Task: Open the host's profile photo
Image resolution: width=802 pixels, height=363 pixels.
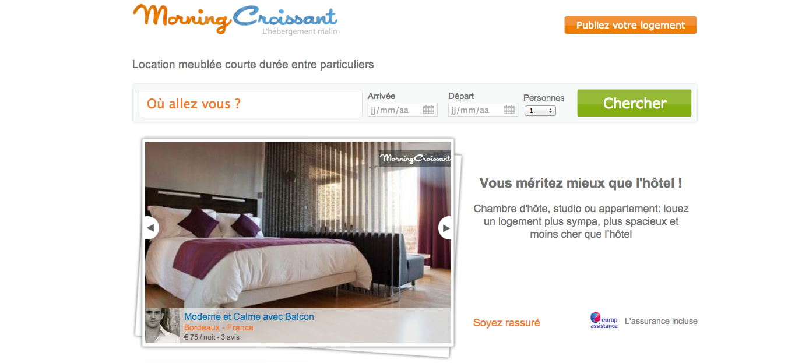Action: coord(163,326)
